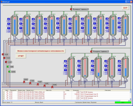This screenshot has width=133, height=106.
Task: Click the 'Сортировка: Время пере, Убывание' status text
Action: (85, 102)
